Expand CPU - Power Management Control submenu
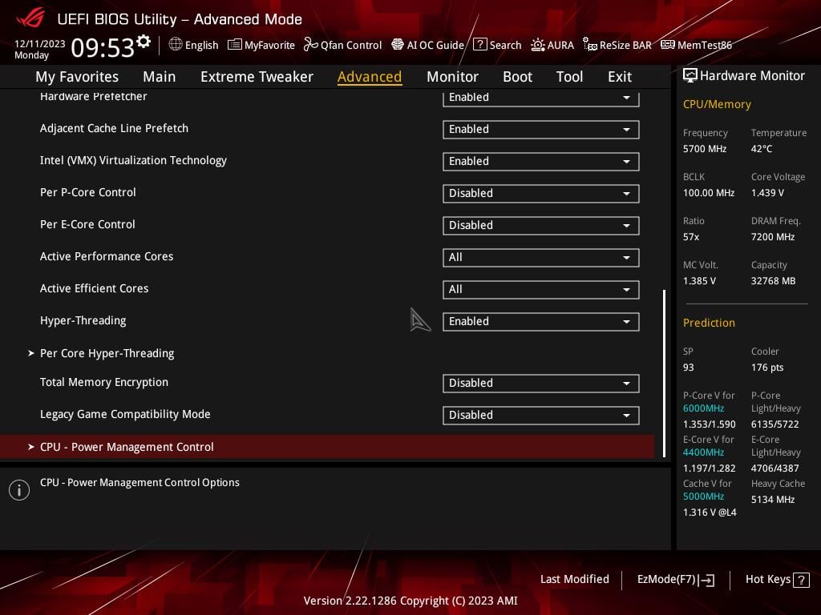The width and height of the screenshot is (821, 615). tap(327, 447)
